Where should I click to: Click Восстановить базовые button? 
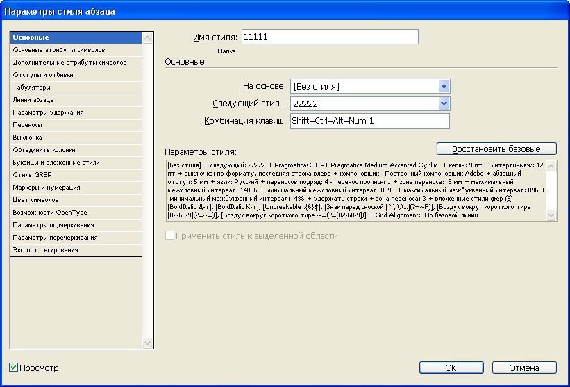point(496,149)
